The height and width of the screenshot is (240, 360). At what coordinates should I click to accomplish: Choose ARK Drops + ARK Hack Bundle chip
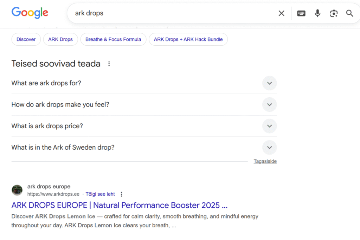coord(188,39)
